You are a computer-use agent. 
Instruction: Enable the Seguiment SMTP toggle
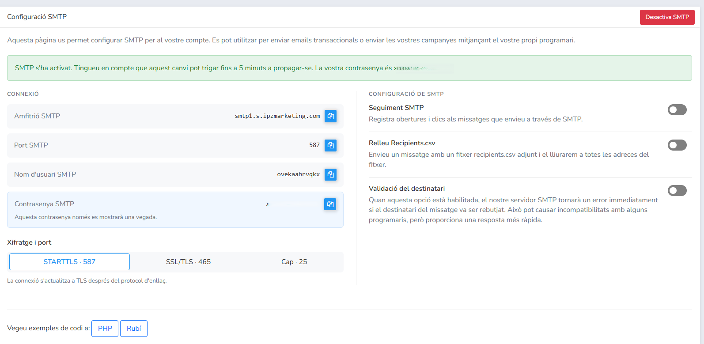[677, 110]
